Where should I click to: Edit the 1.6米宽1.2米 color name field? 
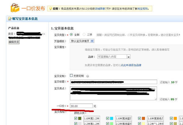(91, 119)
